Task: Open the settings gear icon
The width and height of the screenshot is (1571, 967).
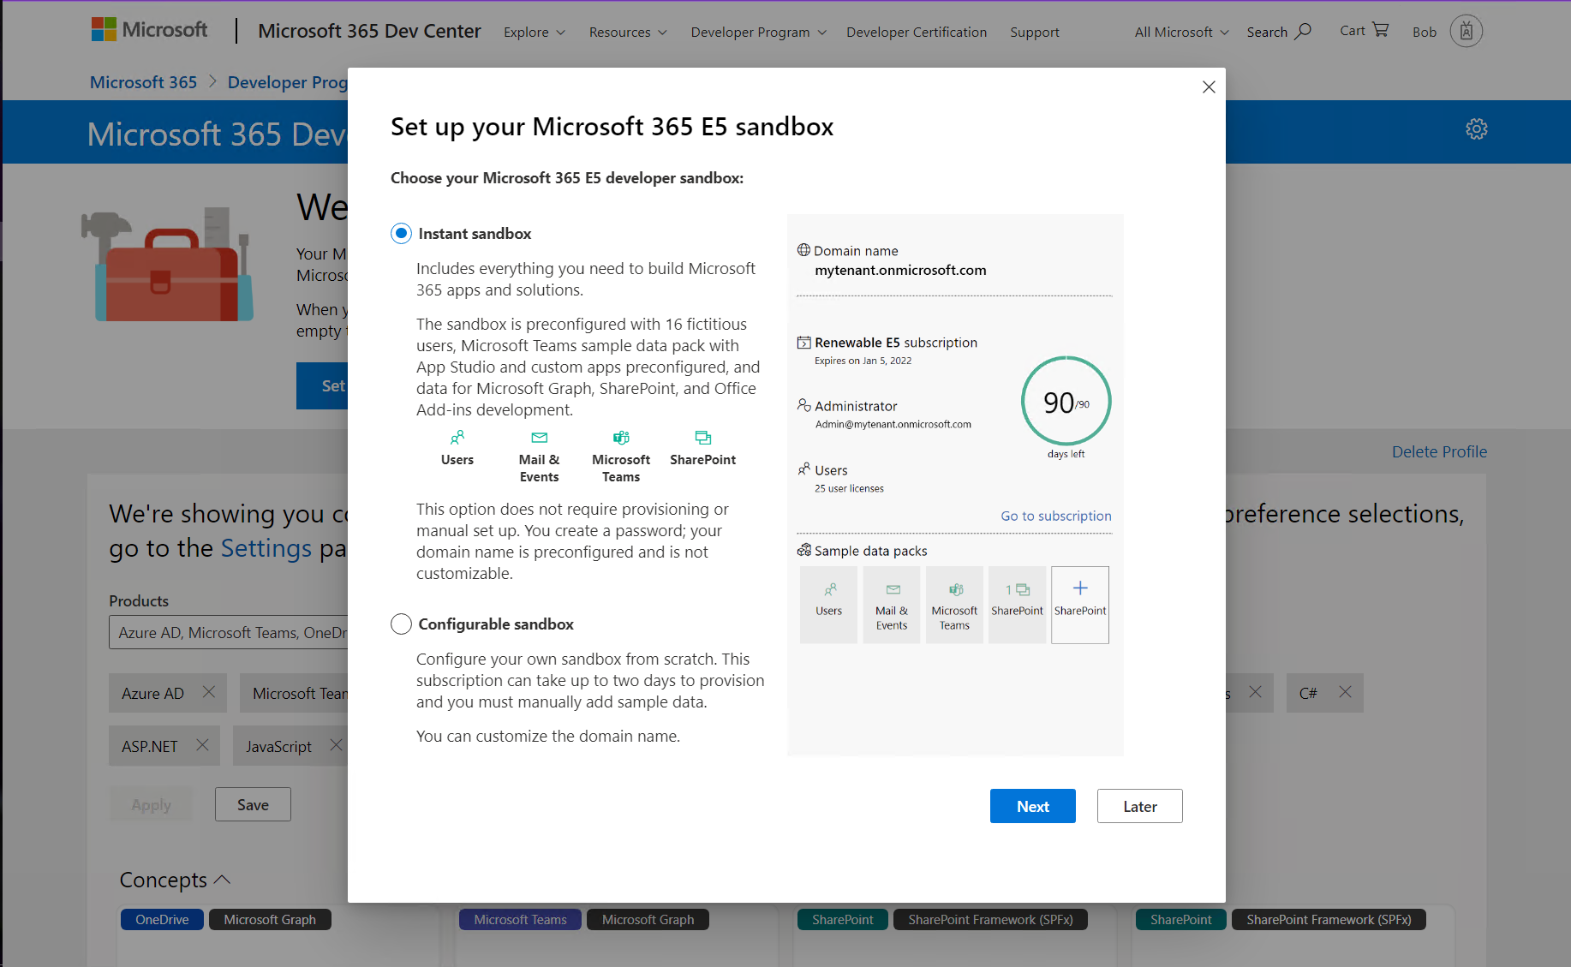Action: pyautogui.click(x=1476, y=129)
